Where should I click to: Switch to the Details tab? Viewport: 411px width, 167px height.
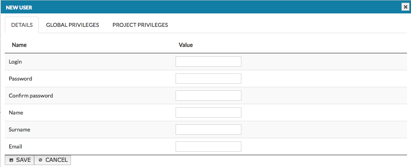pyautogui.click(x=22, y=25)
